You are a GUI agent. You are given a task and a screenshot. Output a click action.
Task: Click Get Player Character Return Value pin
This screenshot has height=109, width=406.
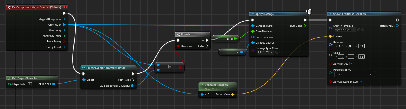54,84
